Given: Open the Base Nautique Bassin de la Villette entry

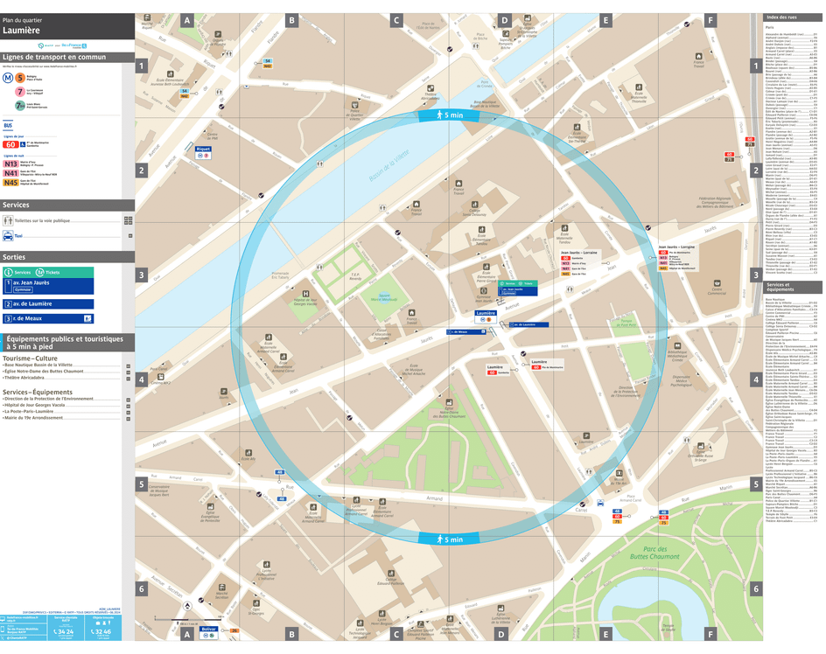Looking at the screenshot, I should click(x=39, y=365).
